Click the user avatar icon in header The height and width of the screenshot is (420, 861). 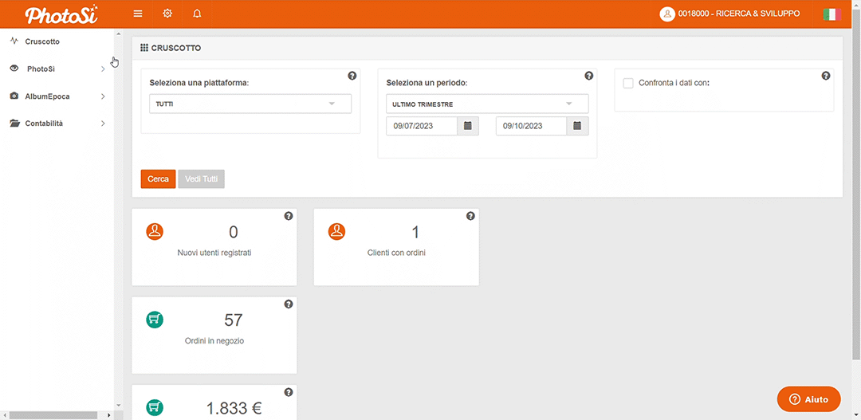point(667,14)
